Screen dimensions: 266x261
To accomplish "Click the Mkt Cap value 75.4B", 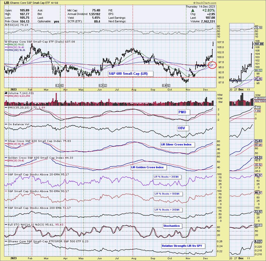I will tap(96, 10).
